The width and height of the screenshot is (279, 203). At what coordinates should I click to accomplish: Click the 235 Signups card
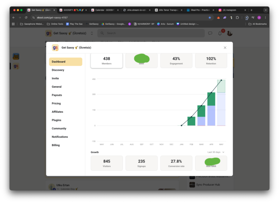pyautogui.click(x=141, y=163)
